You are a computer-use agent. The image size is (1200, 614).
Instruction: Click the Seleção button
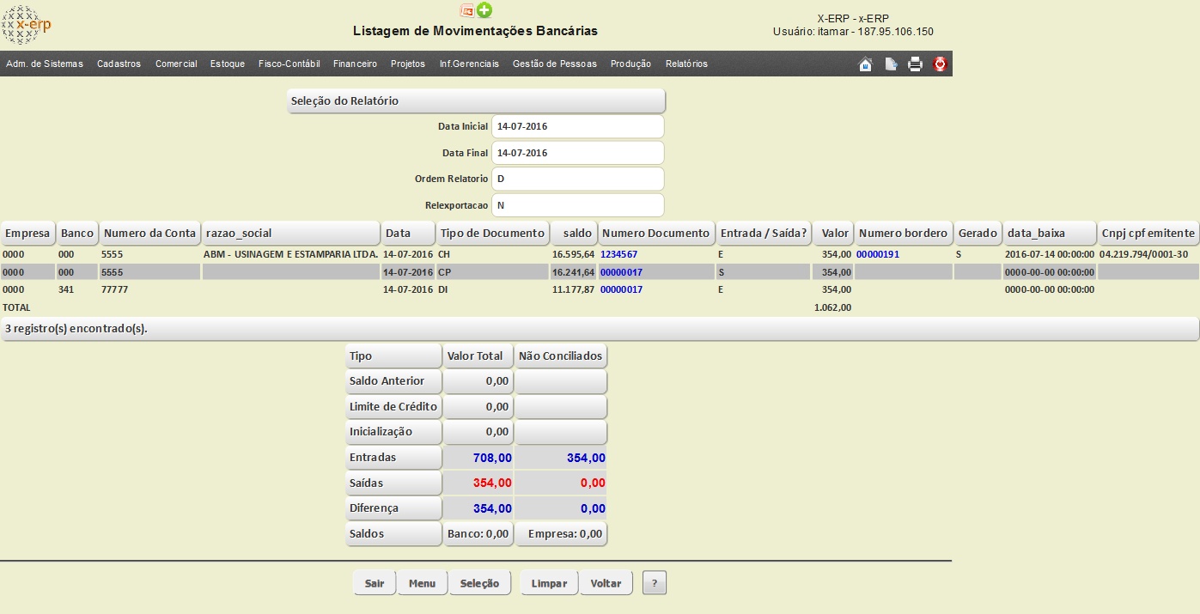pyautogui.click(x=480, y=583)
